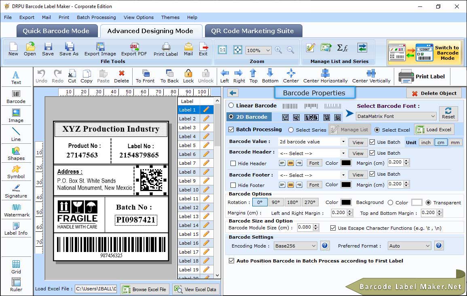Click Export Image in File Tools

pos(100,49)
